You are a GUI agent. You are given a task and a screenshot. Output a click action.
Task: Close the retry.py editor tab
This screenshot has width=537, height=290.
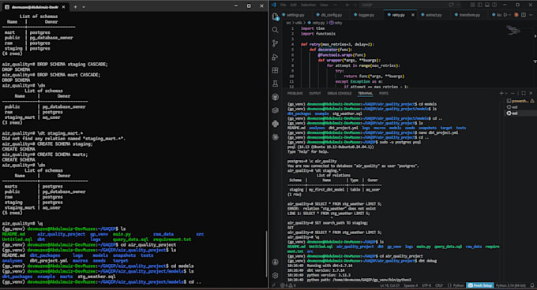(x=413, y=15)
